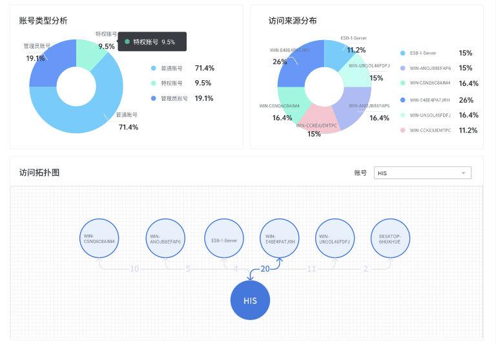Click the HIS central topology node
Viewport: 496px width, 344px height.
coord(250,301)
